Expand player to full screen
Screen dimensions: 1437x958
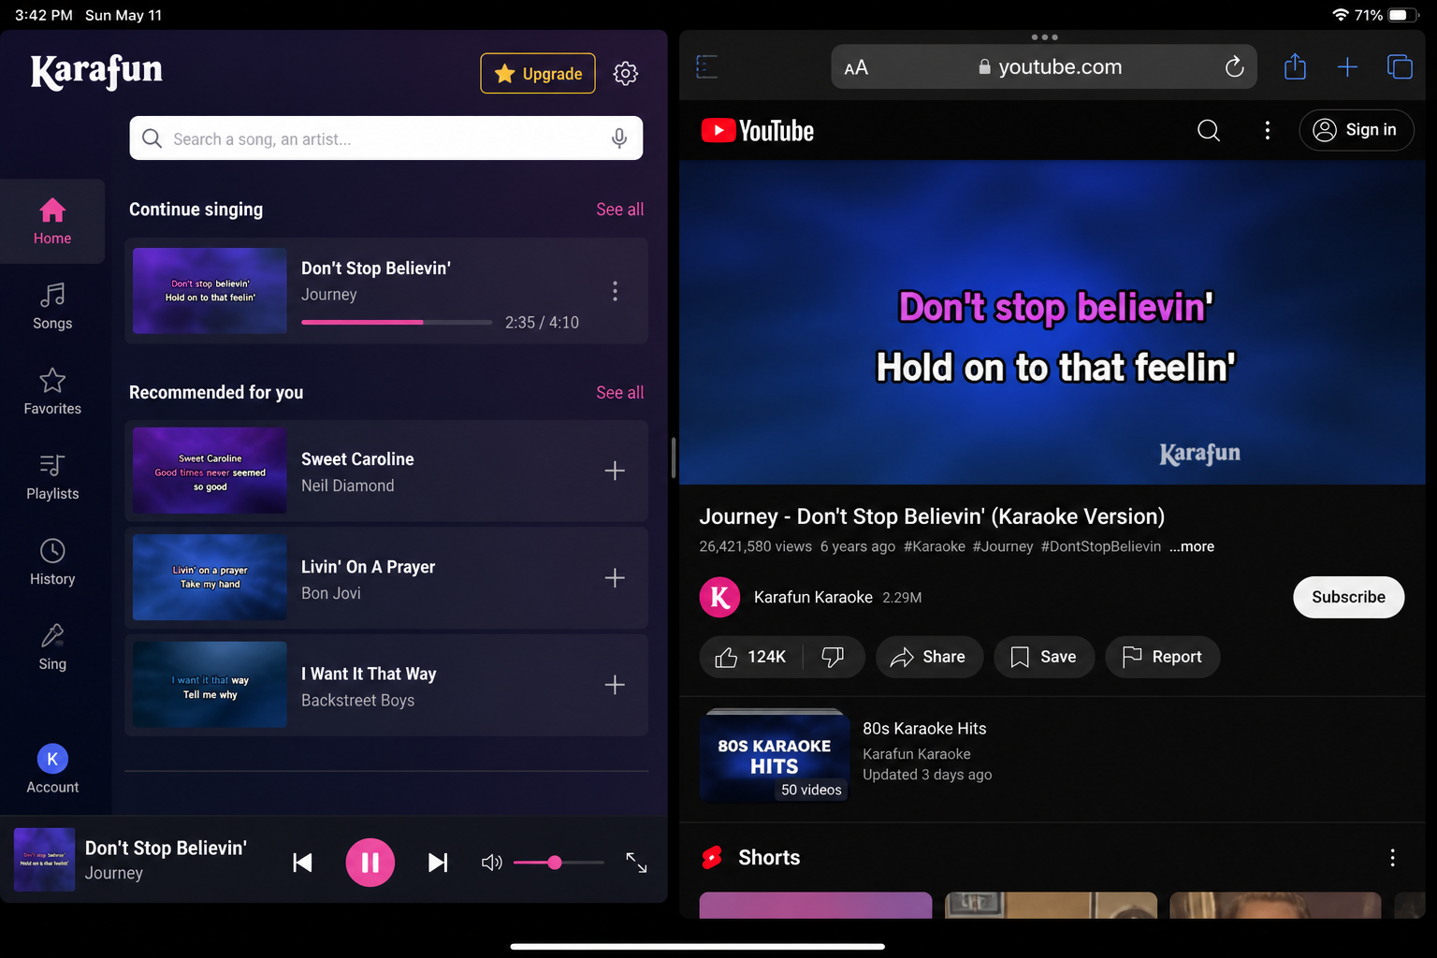click(x=636, y=863)
